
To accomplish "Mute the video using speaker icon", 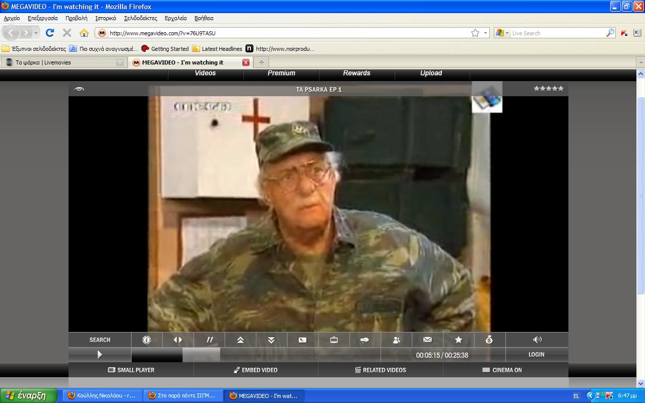I will tap(537, 340).
